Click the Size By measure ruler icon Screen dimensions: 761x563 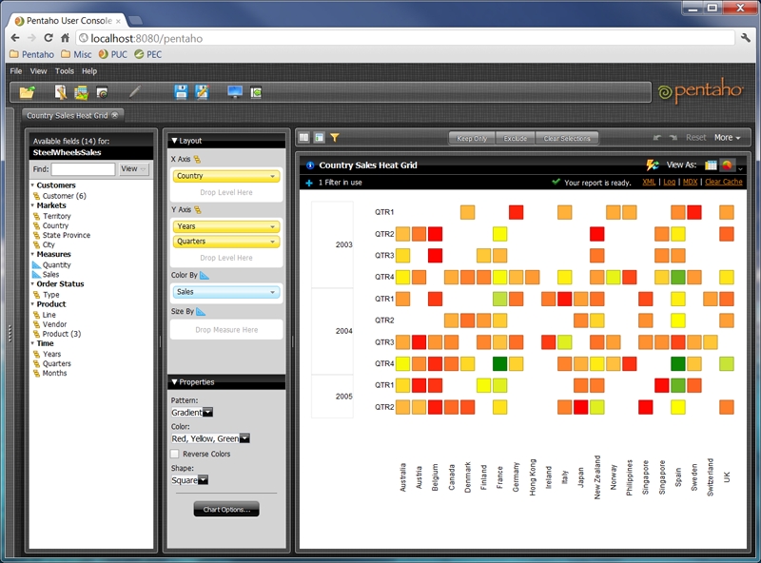[x=201, y=312]
